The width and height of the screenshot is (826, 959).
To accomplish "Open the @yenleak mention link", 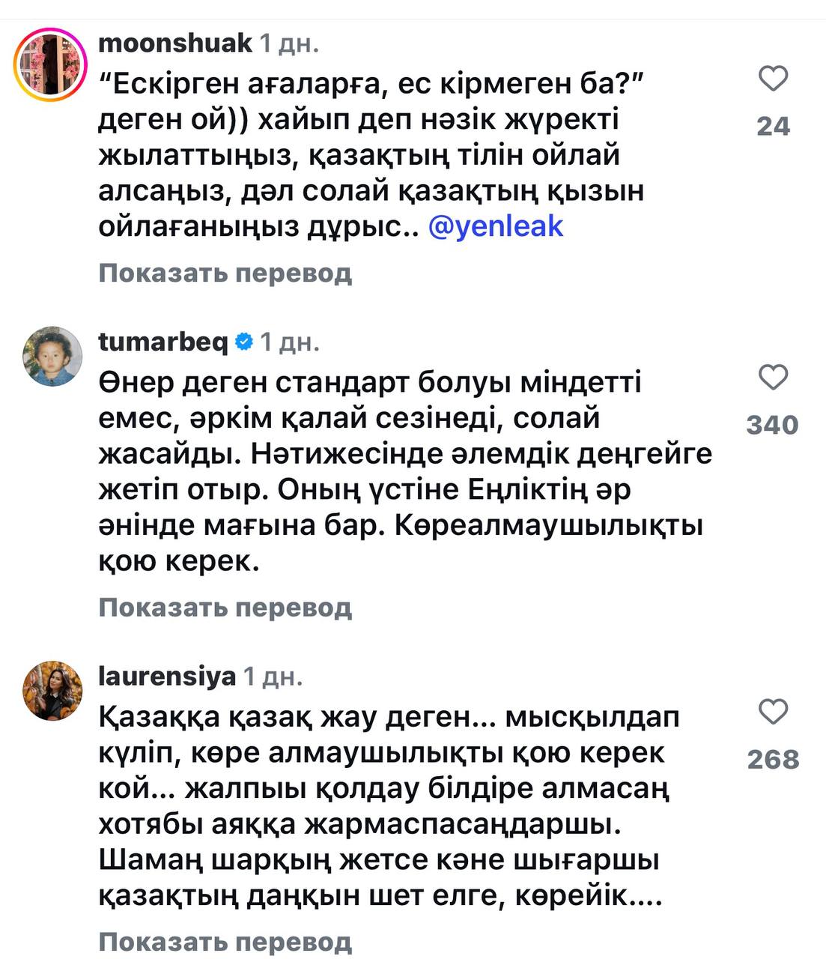I will pos(496,226).
